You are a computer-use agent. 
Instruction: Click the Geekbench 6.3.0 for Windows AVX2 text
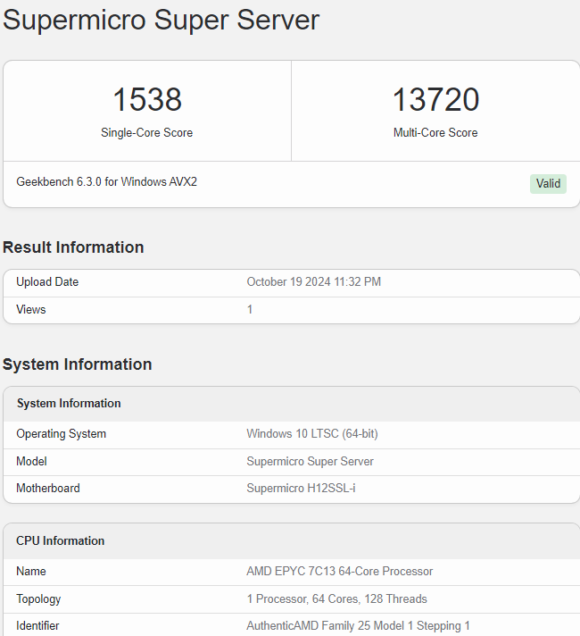[x=107, y=182]
